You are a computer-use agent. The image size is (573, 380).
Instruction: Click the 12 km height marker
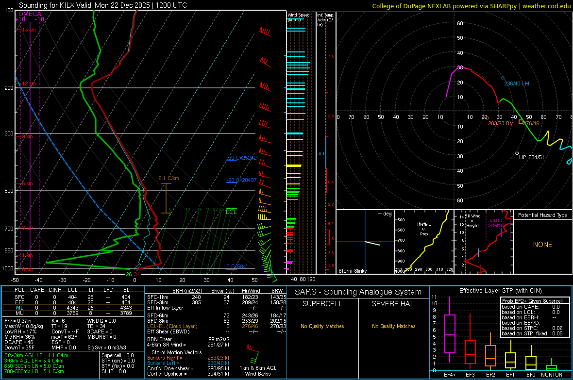[x=29, y=83]
